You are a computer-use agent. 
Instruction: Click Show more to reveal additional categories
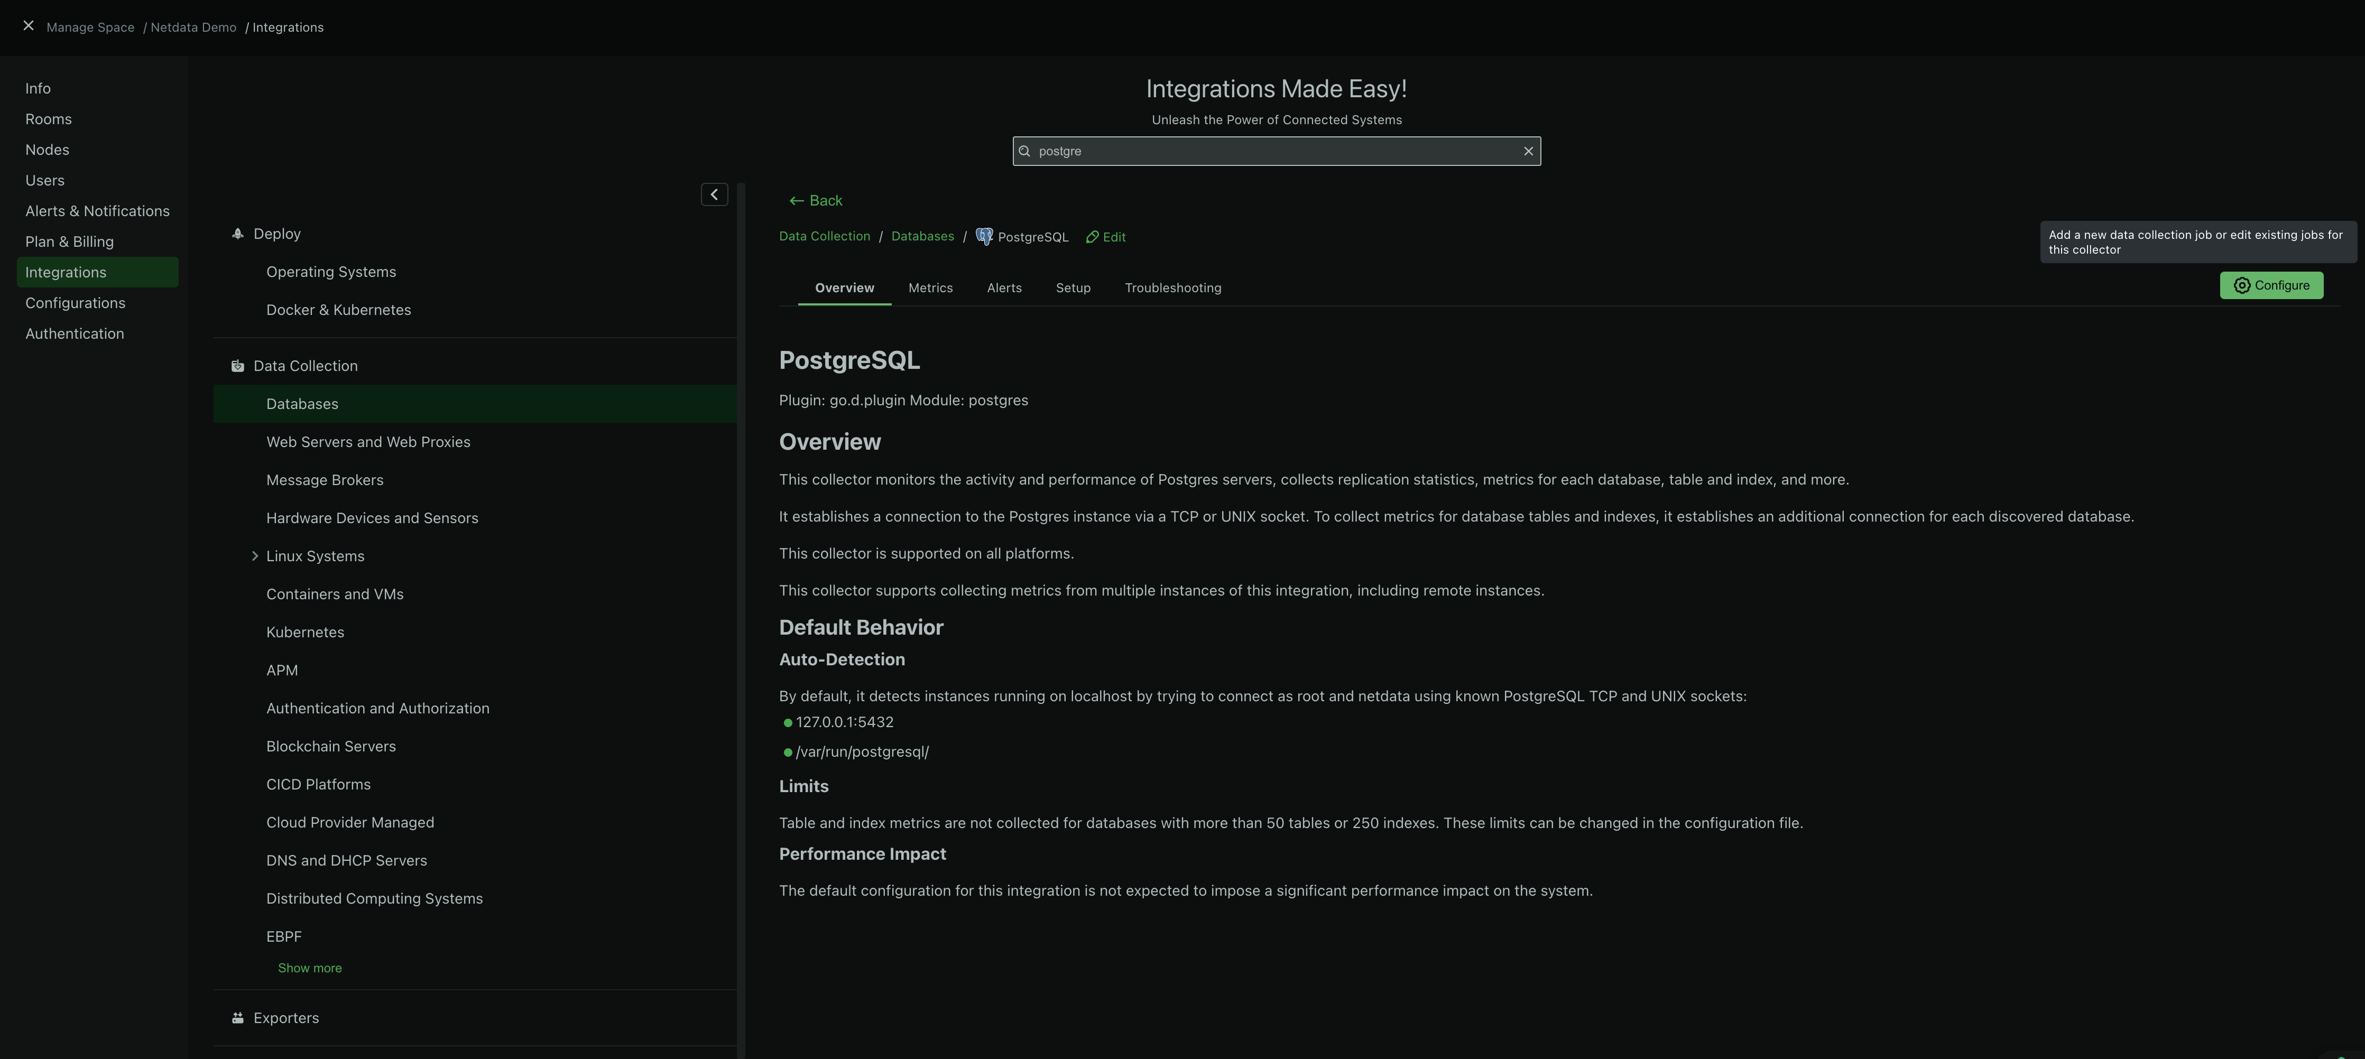(309, 967)
